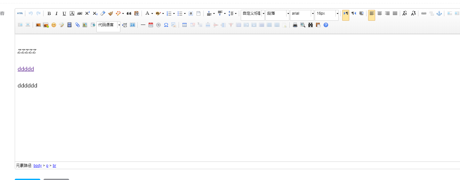Open search and replace binoculars icon
Screen dimensions: 460x180
point(311,25)
